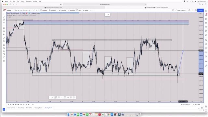Switch to the Trading Panel tab
The width and height of the screenshot is (208, 117).
tap(48, 108)
